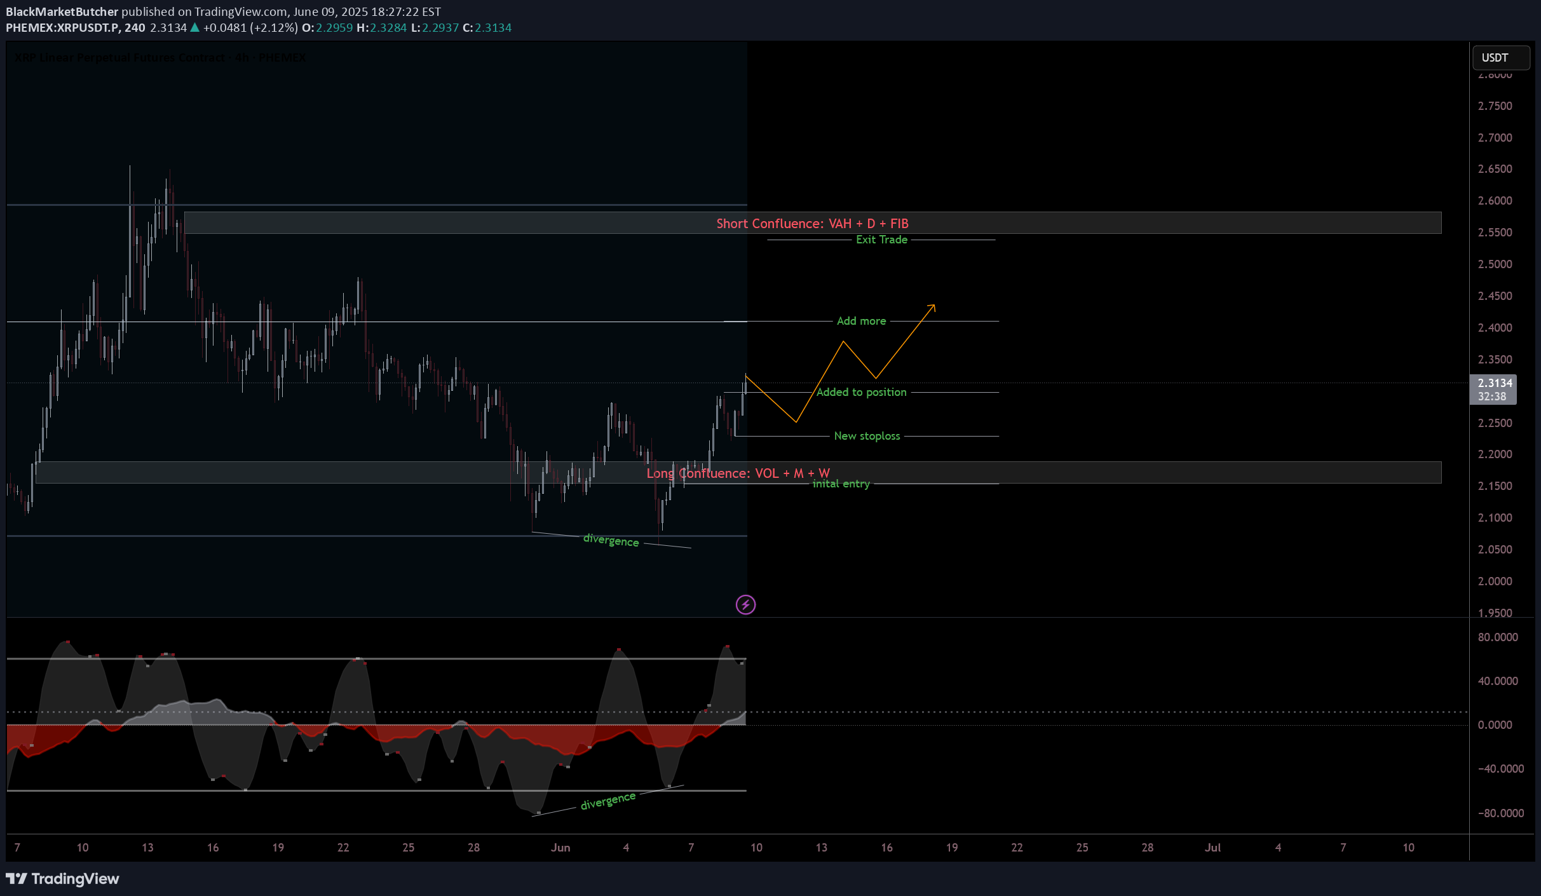Viewport: 1541px width, 896px height.
Task: Select the current price label 2.3134
Action: pos(1494,382)
